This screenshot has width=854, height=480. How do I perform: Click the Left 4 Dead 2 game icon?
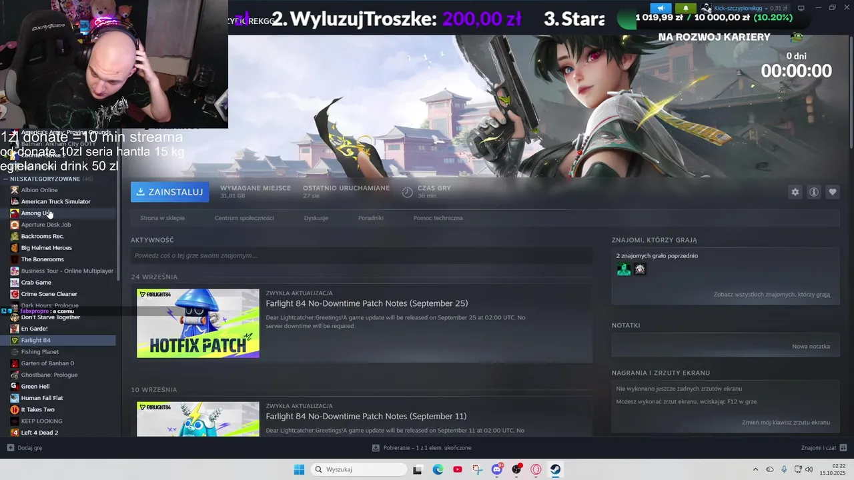point(15,433)
